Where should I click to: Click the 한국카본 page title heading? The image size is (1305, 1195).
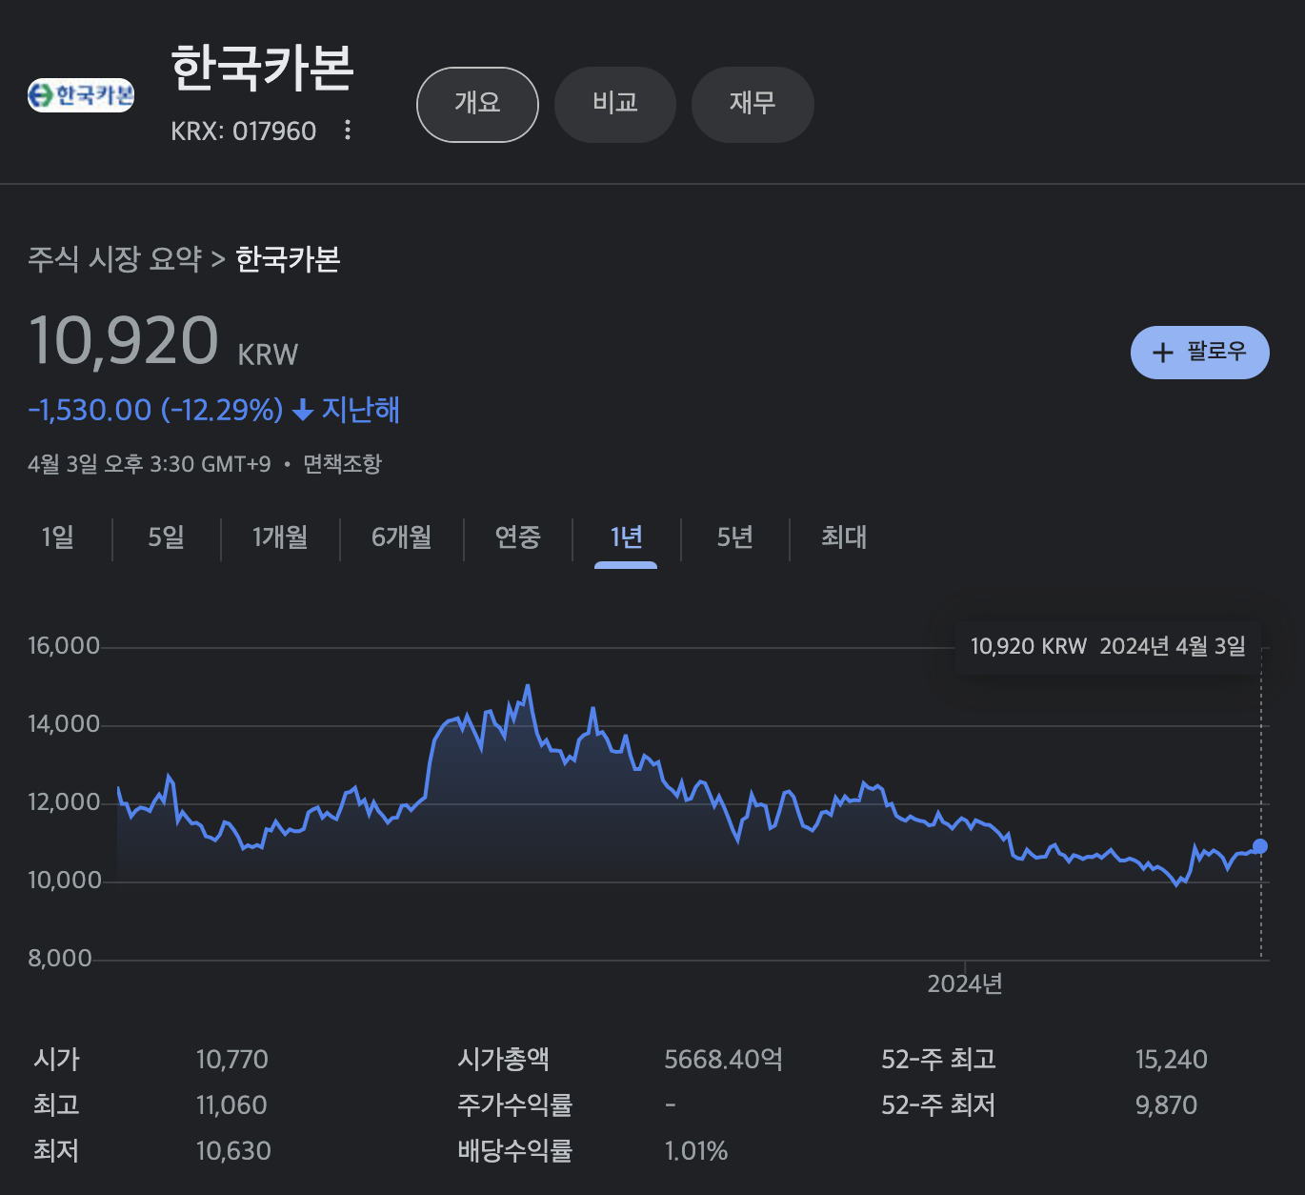[262, 69]
